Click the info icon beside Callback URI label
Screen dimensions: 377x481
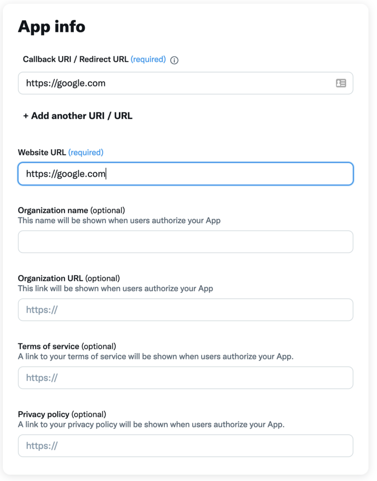tap(174, 60)
